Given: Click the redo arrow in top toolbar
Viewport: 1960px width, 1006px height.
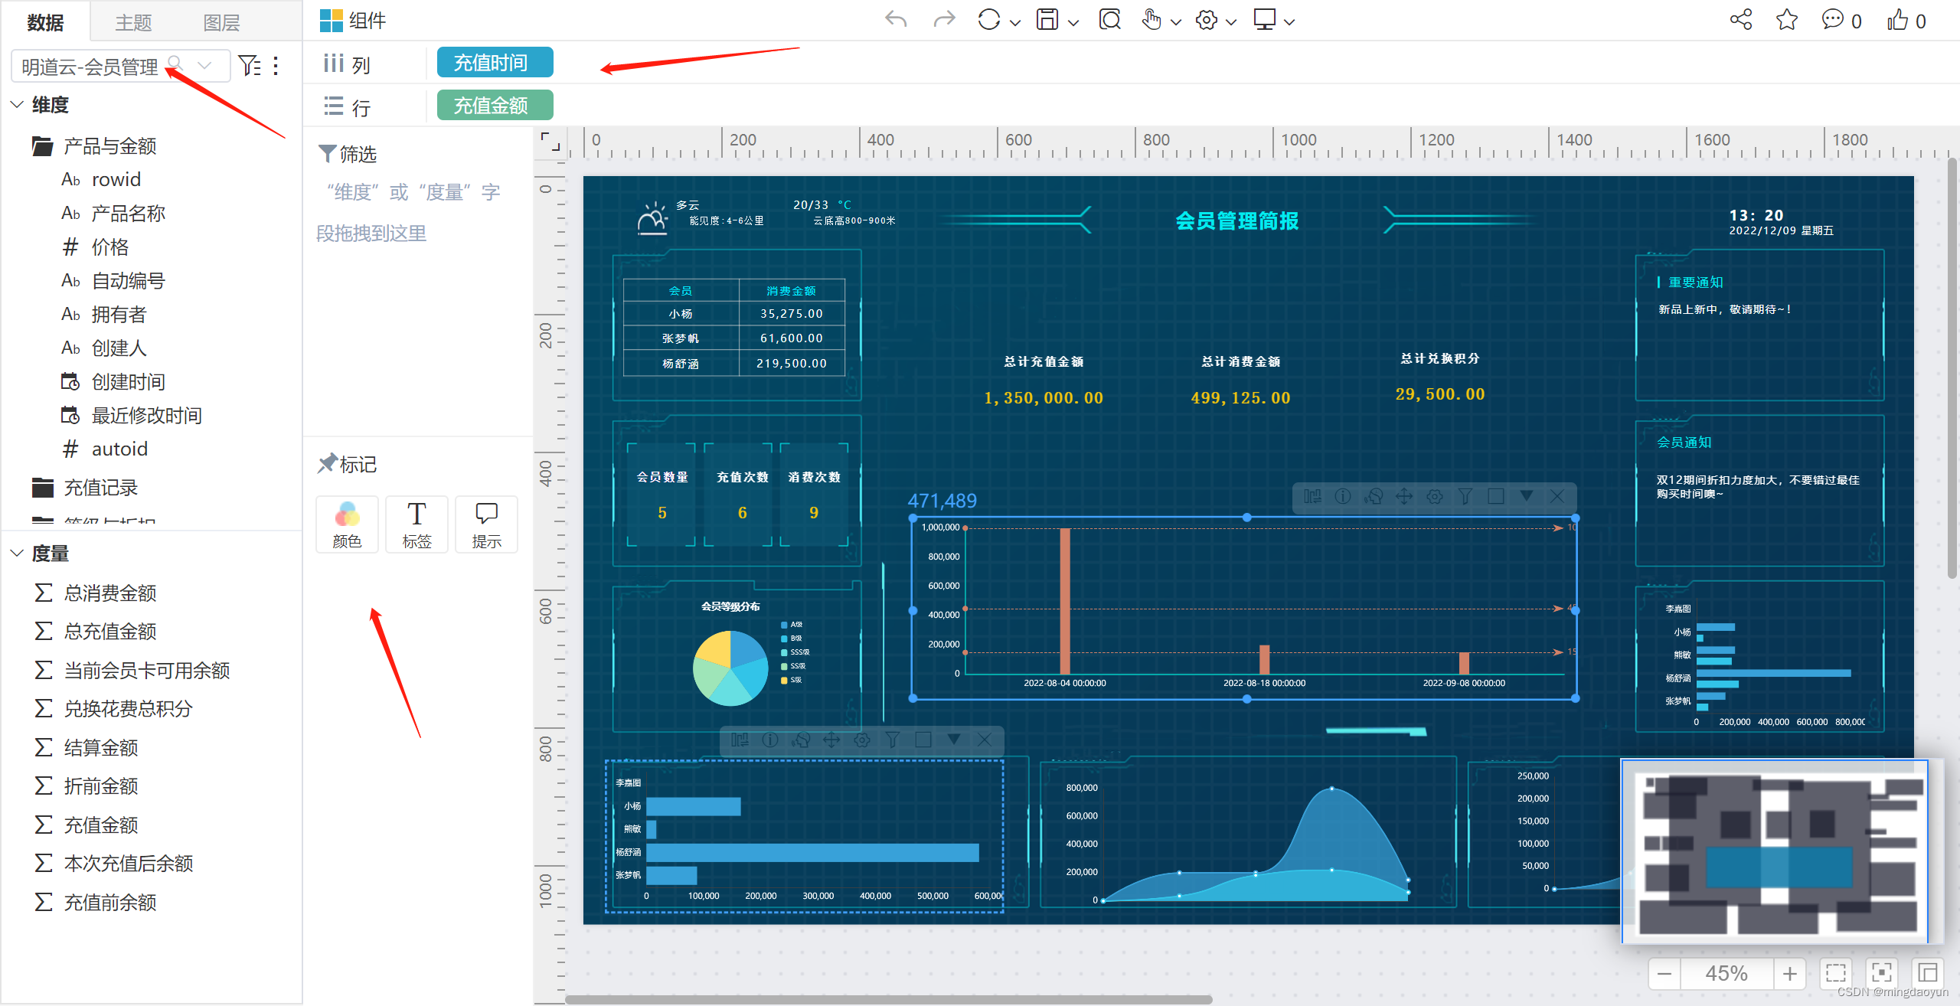Looking at the screenshot, I should pyautogui.click(x=945, y=20).
